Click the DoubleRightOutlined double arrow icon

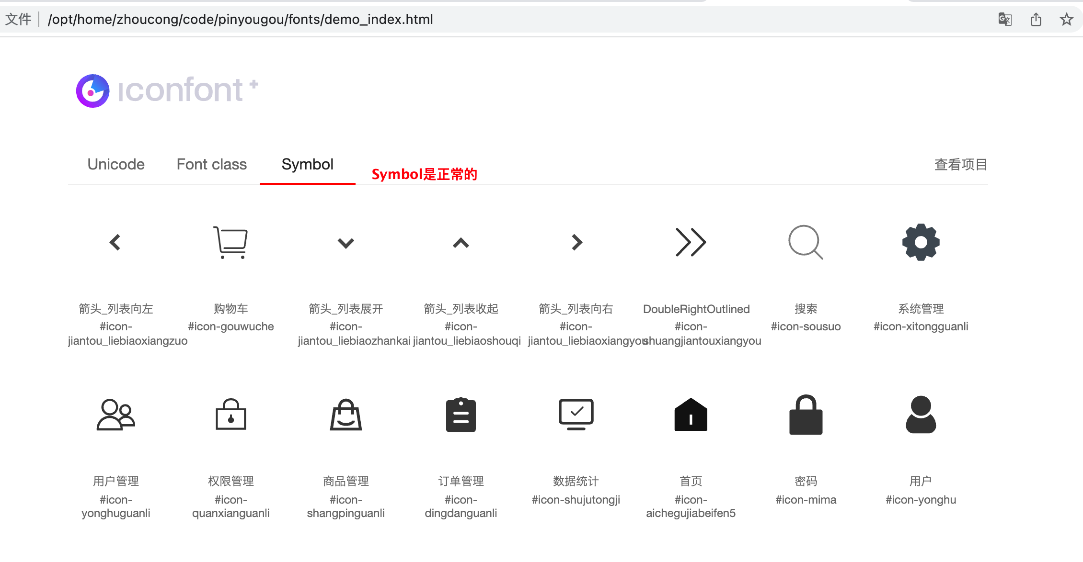(x=690, y=242)
